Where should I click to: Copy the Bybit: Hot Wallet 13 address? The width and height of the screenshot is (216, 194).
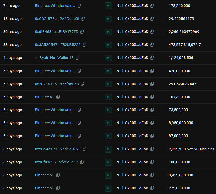pos(78,58)
